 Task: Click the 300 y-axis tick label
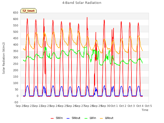16,57
